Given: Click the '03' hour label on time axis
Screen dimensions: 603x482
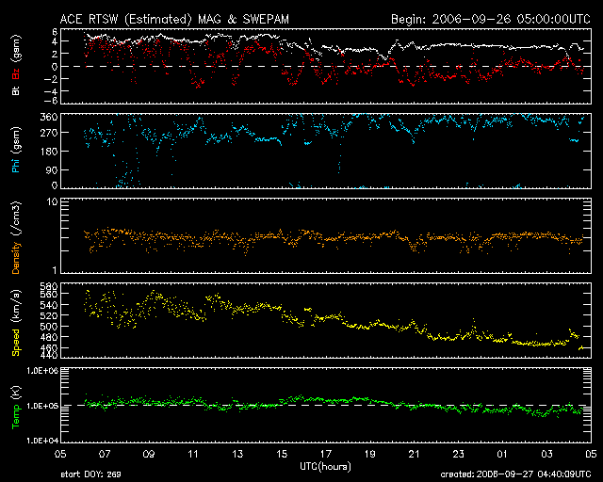Looking at the screenshot, I should point(546,454).
